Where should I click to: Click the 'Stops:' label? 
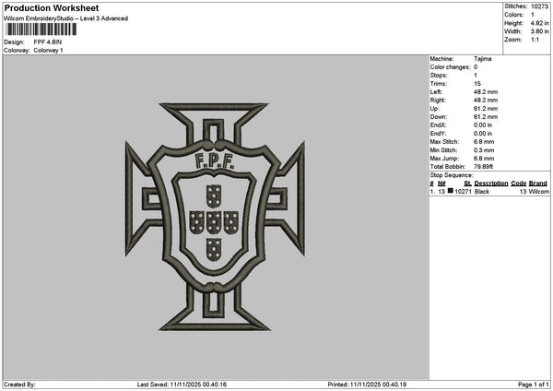[x=439, y=76]
